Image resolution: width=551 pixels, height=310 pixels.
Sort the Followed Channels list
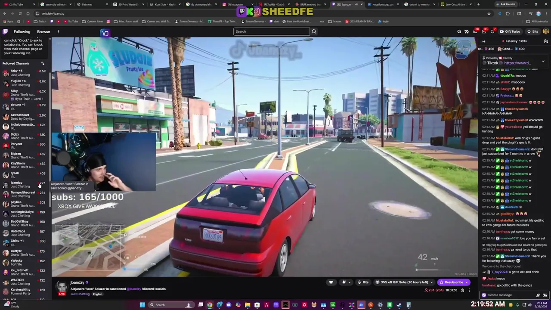pos(43,63)
